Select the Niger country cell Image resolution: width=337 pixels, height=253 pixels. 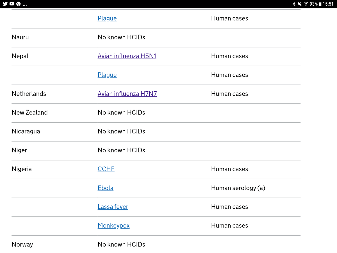(x=19, y=150)
